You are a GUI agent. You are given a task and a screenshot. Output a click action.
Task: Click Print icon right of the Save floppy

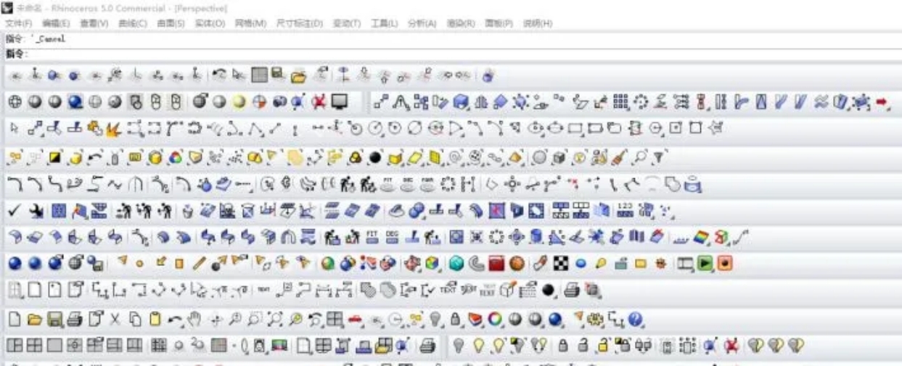point(74,320)
